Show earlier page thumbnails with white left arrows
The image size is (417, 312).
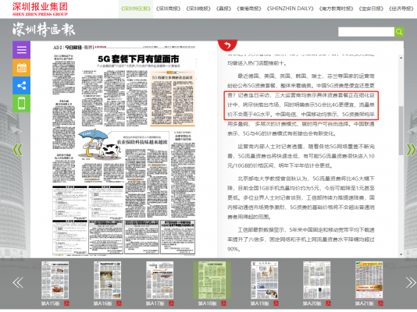point(18,282)
